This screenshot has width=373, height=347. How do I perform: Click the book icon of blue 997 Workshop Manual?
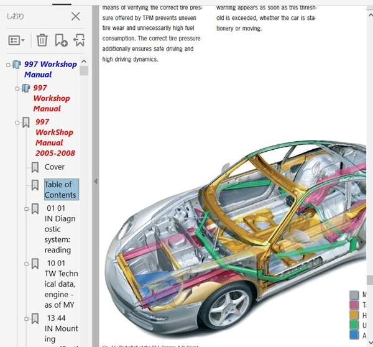17,65
